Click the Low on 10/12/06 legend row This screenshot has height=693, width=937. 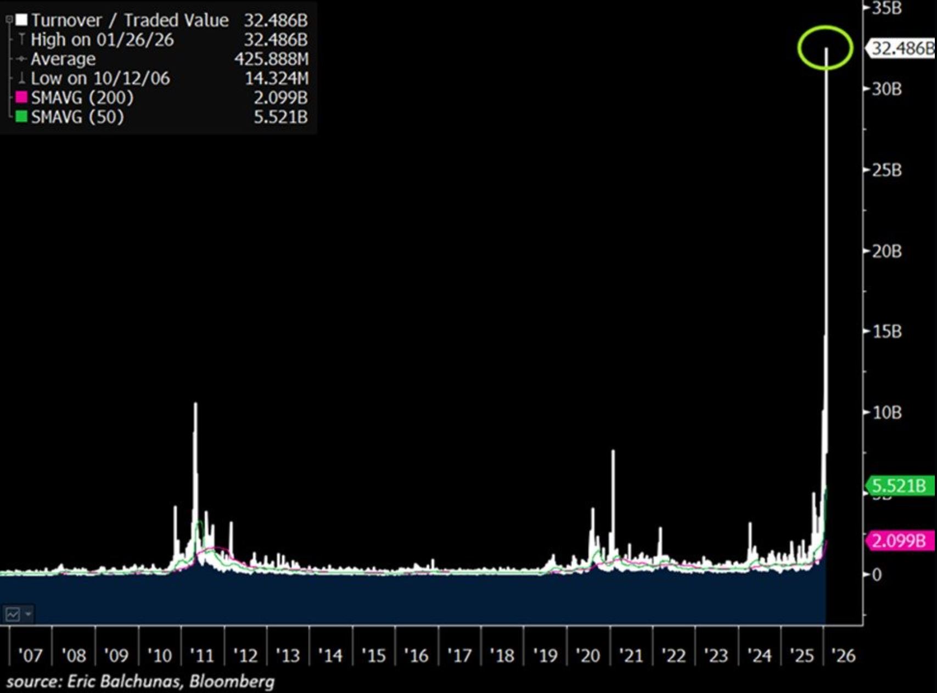pyautogui.click(x=100, y=79)
